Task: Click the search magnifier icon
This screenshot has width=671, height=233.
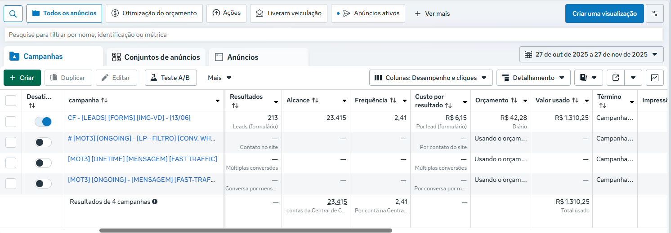Action: (x=13, y=13)
